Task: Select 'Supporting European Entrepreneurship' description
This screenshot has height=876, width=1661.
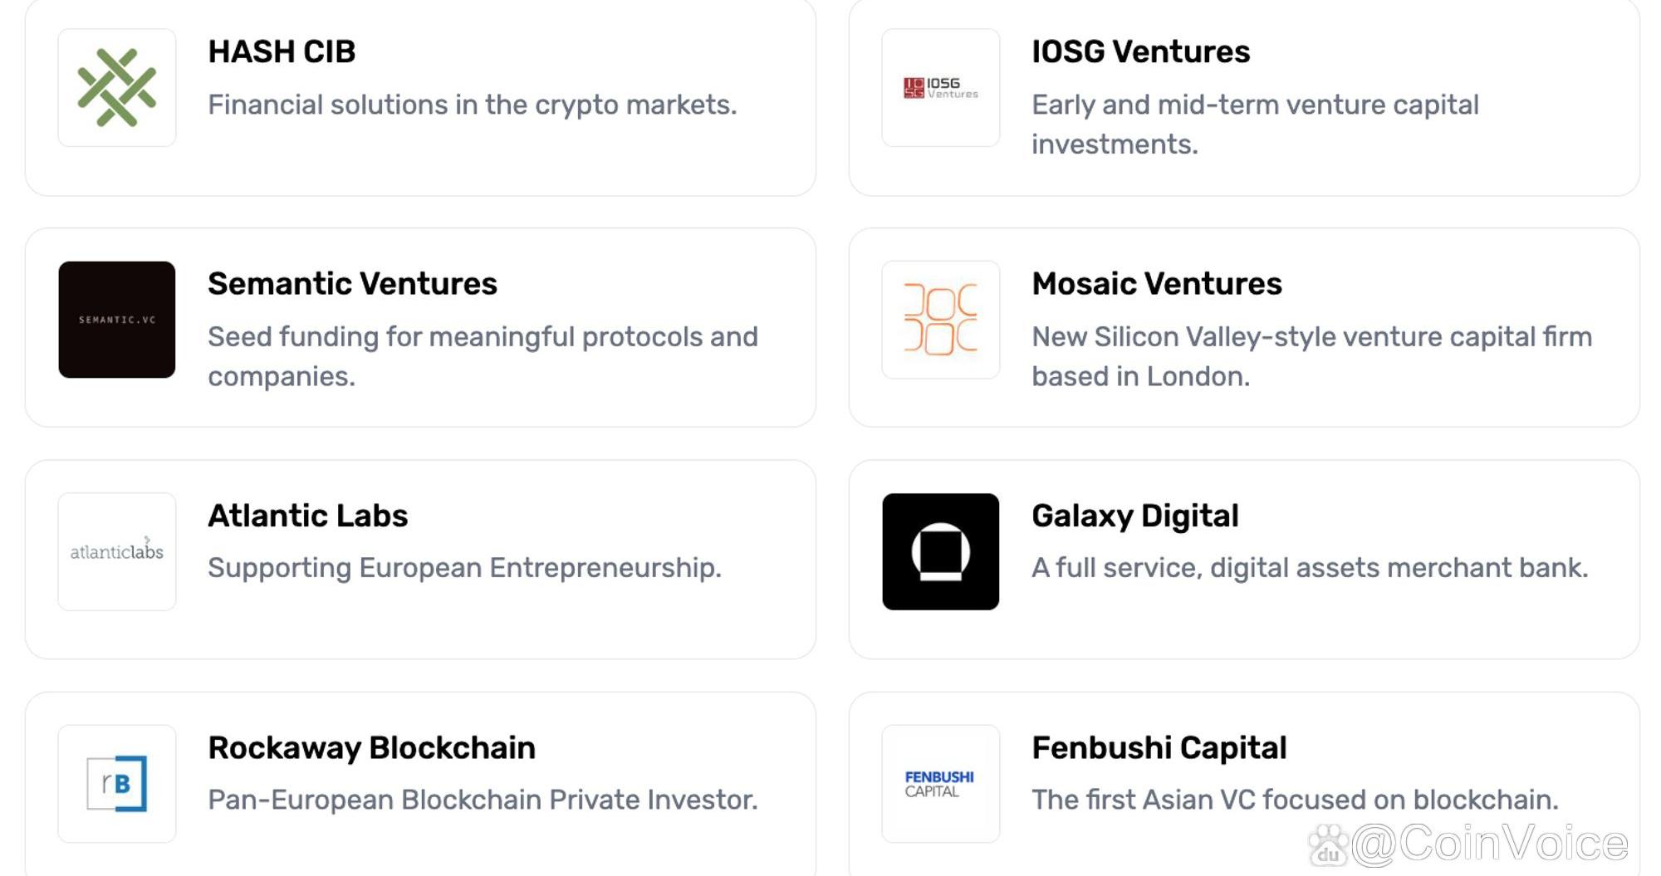Action: pos(464,568)
